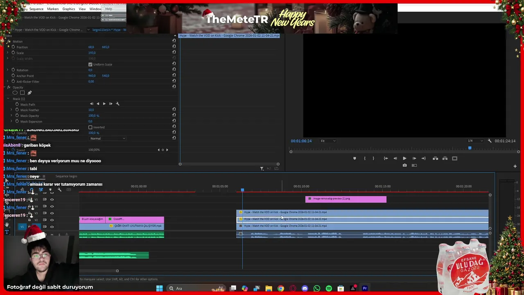The height and width of the screenshot is (295, 524).
Task: Expand the Scale property
Action: coord(8,52)
